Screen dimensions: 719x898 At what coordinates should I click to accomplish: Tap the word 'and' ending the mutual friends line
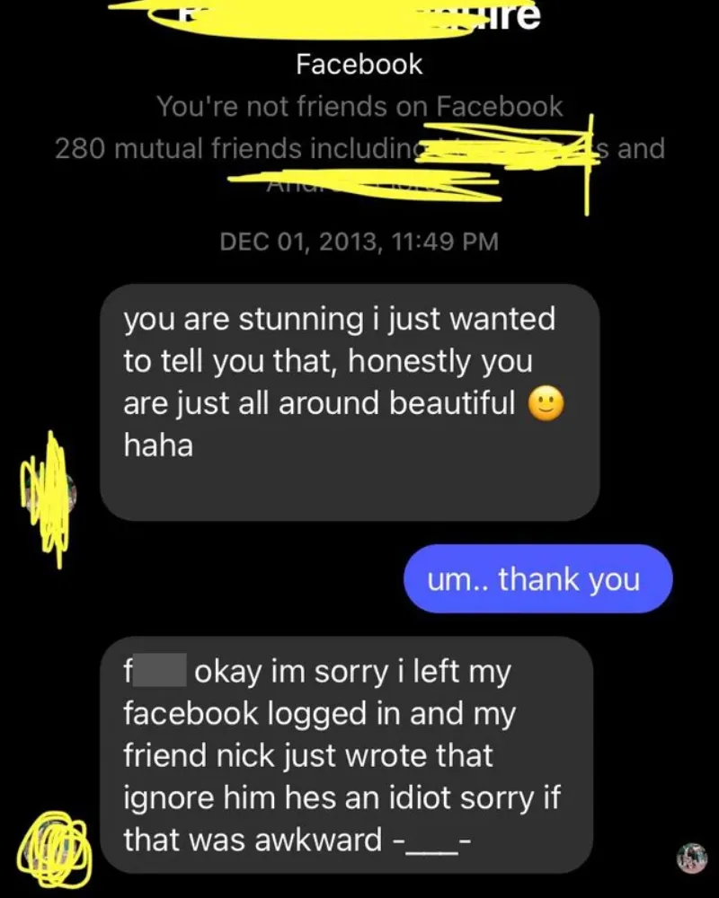point(641,148)
